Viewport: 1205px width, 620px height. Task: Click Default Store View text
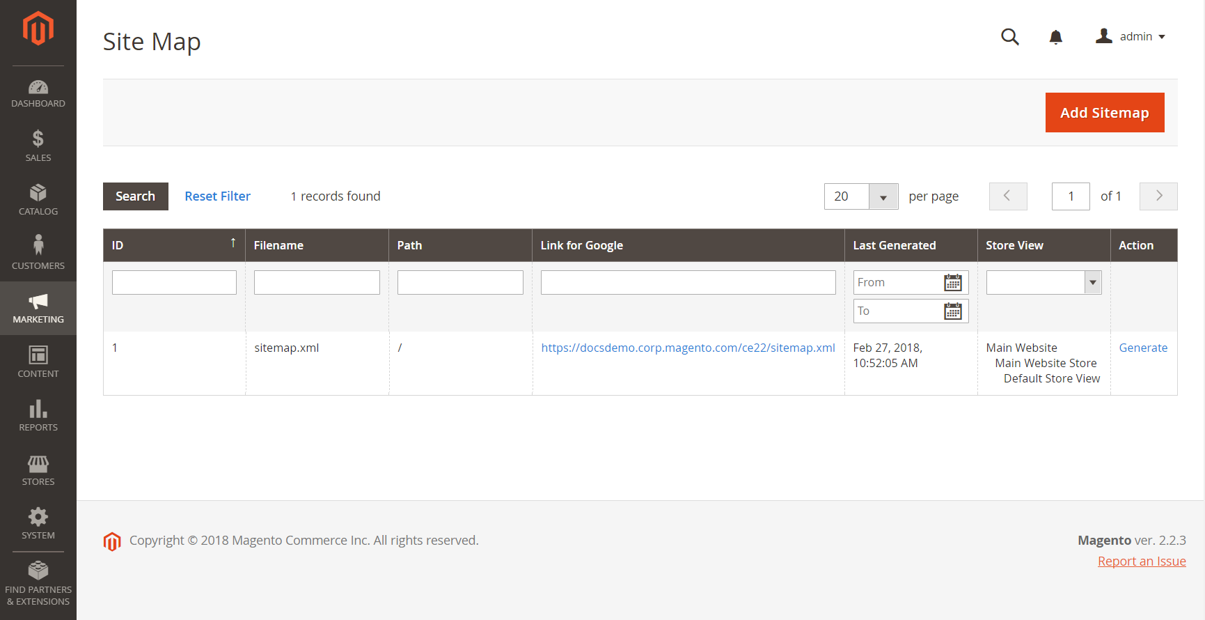click(1052, 378)
